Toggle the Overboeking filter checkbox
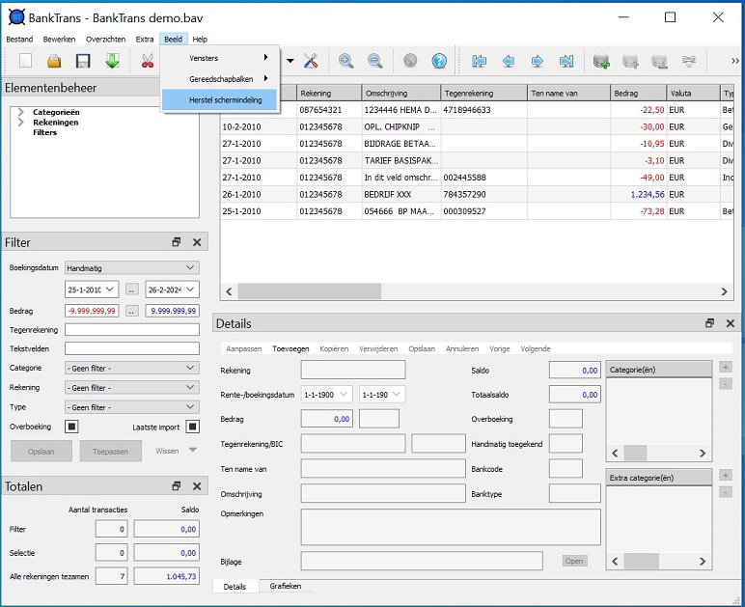Image resolution: width=745 pixels, height=607 pixels. [71, 427]
